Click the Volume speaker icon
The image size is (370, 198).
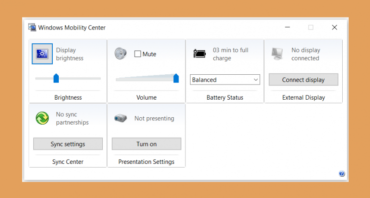tap(121, 54)
